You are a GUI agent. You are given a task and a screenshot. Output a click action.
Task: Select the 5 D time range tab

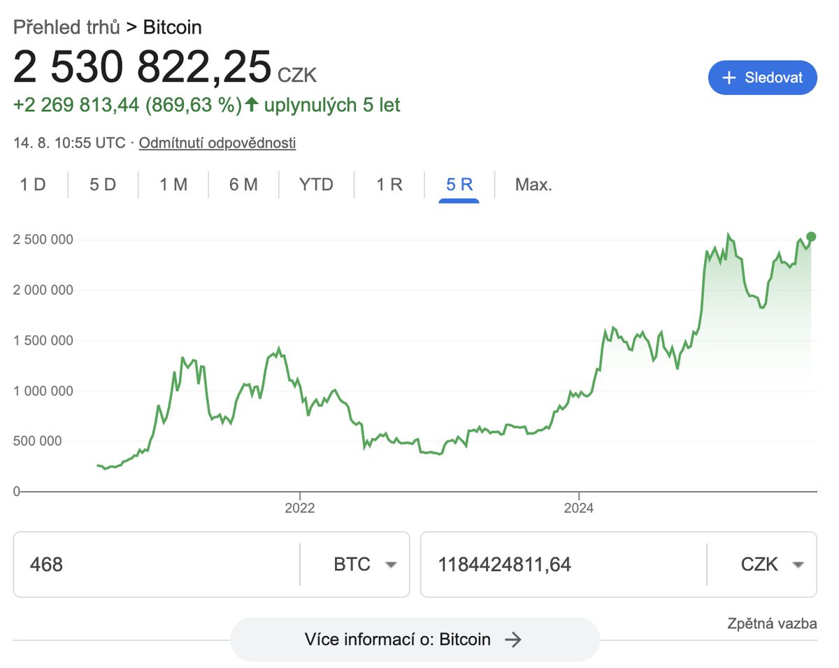103,184
